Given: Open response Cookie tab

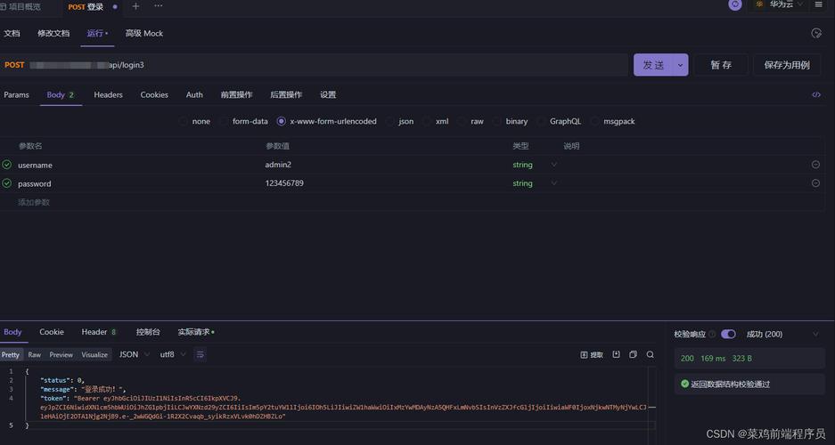Looking at the screenshot, I should click(52, 332).
